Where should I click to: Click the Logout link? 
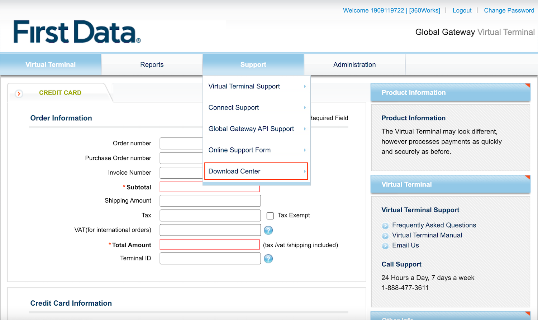pyautogui.click(x=462, y=10)
